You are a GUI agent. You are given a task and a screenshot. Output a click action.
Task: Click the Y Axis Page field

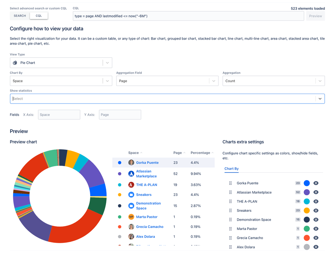point(120,115)
